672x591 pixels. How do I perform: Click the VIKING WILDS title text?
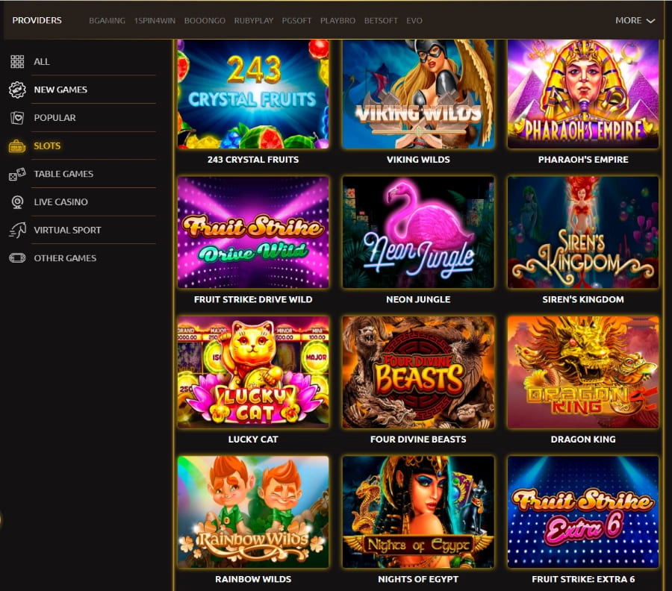(418, 160)
